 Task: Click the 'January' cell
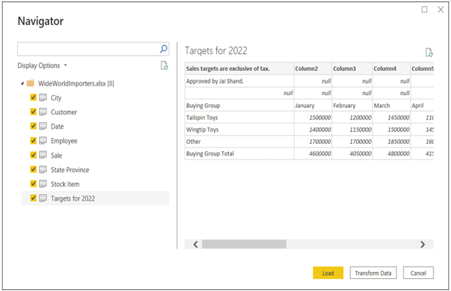point(312,106)
